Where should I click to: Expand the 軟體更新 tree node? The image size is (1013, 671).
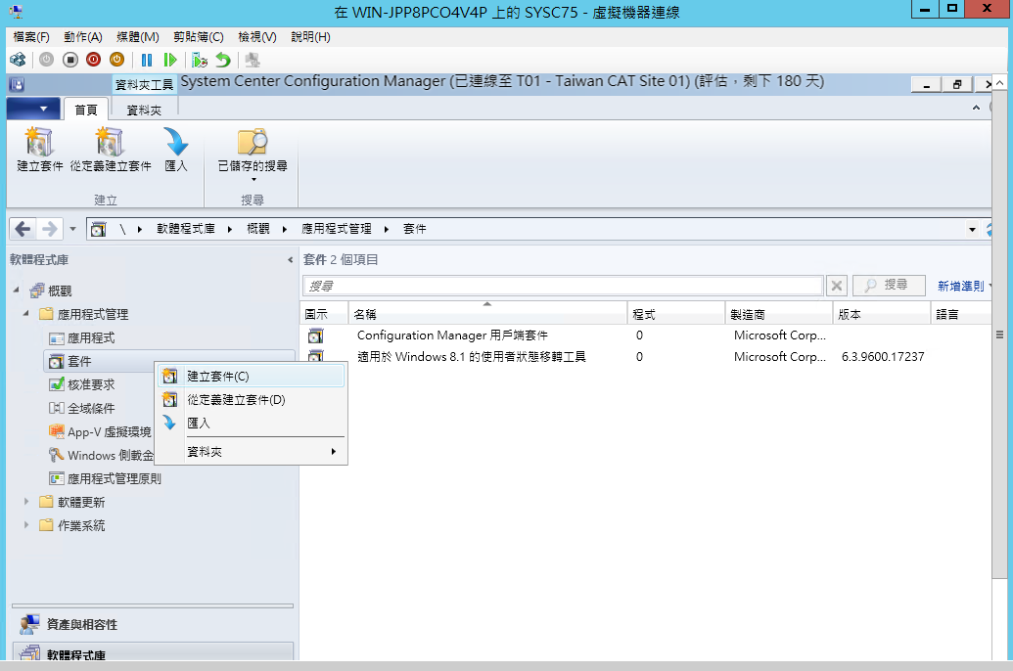click(25, 502)
